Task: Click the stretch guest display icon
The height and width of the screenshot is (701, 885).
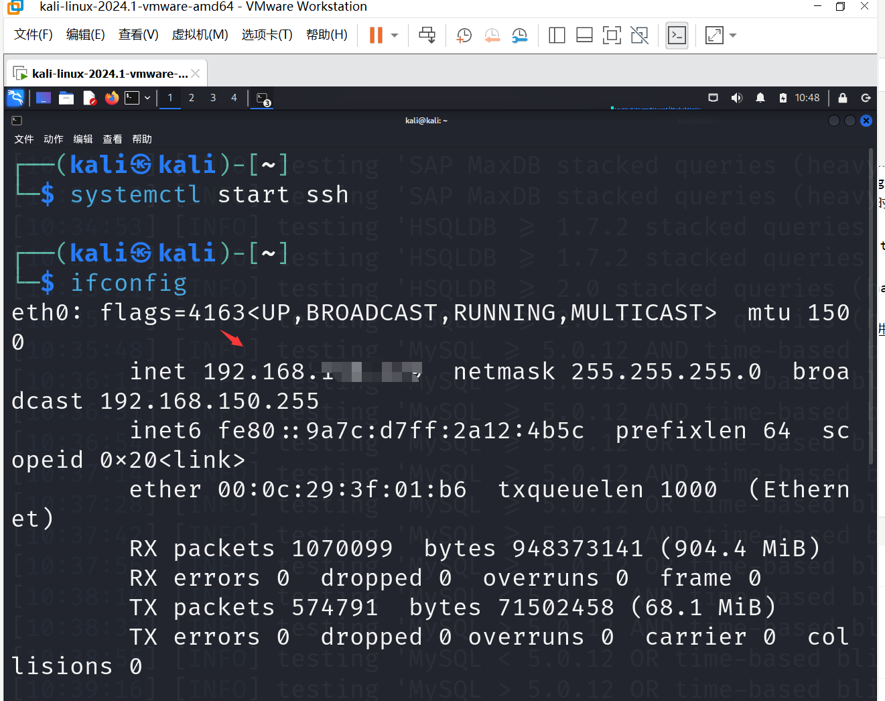Action: coord(714,36)
